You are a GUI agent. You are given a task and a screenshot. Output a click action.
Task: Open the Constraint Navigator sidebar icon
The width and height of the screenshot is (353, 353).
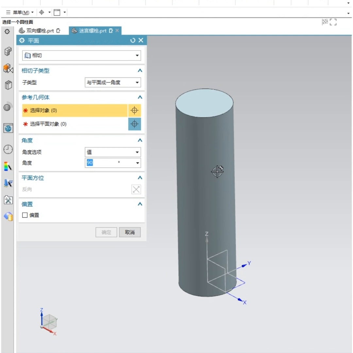point(8,68)
